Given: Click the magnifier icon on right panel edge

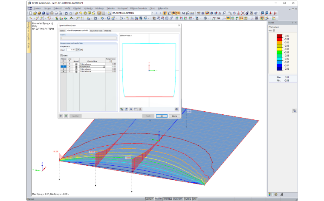Looking at the screenshot, I should pyautogui.click(x=295, y=111).
